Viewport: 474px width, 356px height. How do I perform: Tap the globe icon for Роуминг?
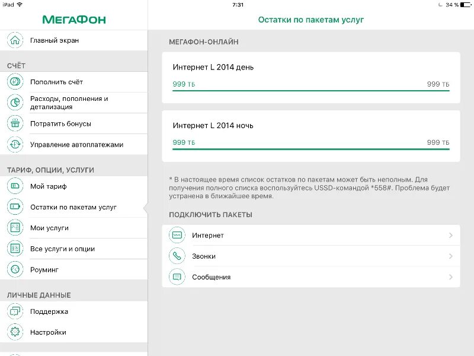pyautogui.click(x=15, y=269)
